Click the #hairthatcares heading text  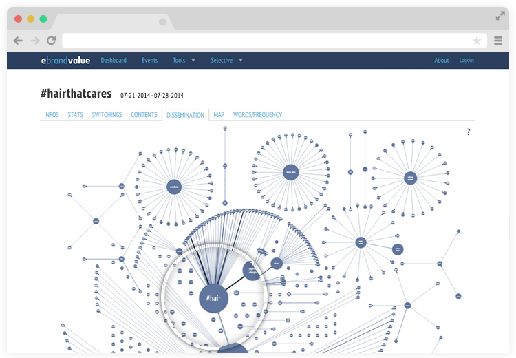click(x=76, y=94)
